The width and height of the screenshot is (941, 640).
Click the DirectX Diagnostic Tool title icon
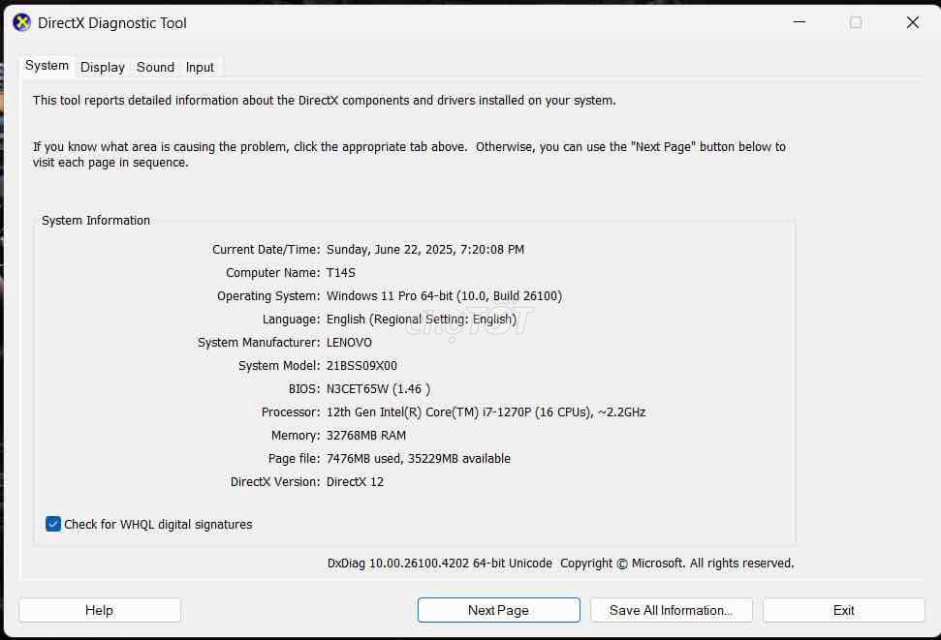click(21, 23)
